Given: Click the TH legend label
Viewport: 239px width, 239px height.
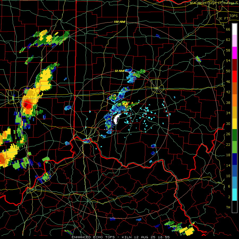Looking at the screenshot, I should click(228, 207).
